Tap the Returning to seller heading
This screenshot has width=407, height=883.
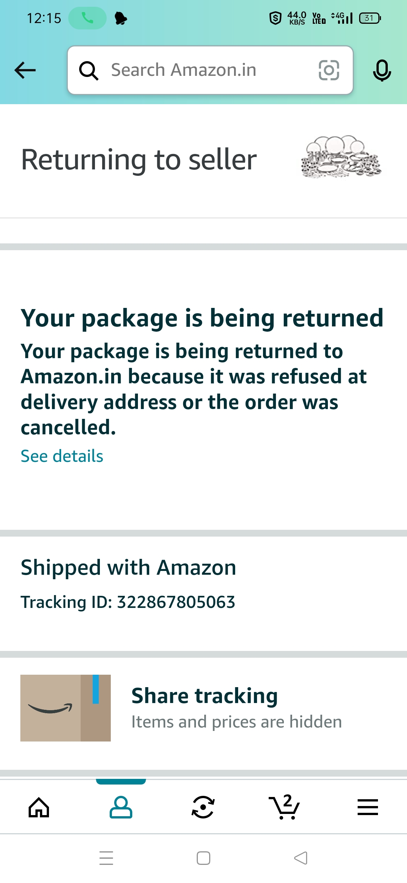(139, 160)
